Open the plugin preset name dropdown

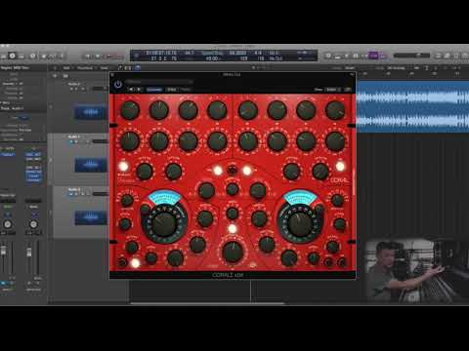pos(159,81)
